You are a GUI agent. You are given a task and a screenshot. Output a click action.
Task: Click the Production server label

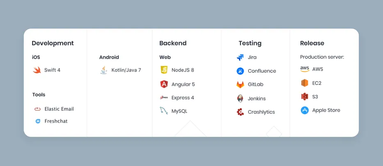point(322,57)
